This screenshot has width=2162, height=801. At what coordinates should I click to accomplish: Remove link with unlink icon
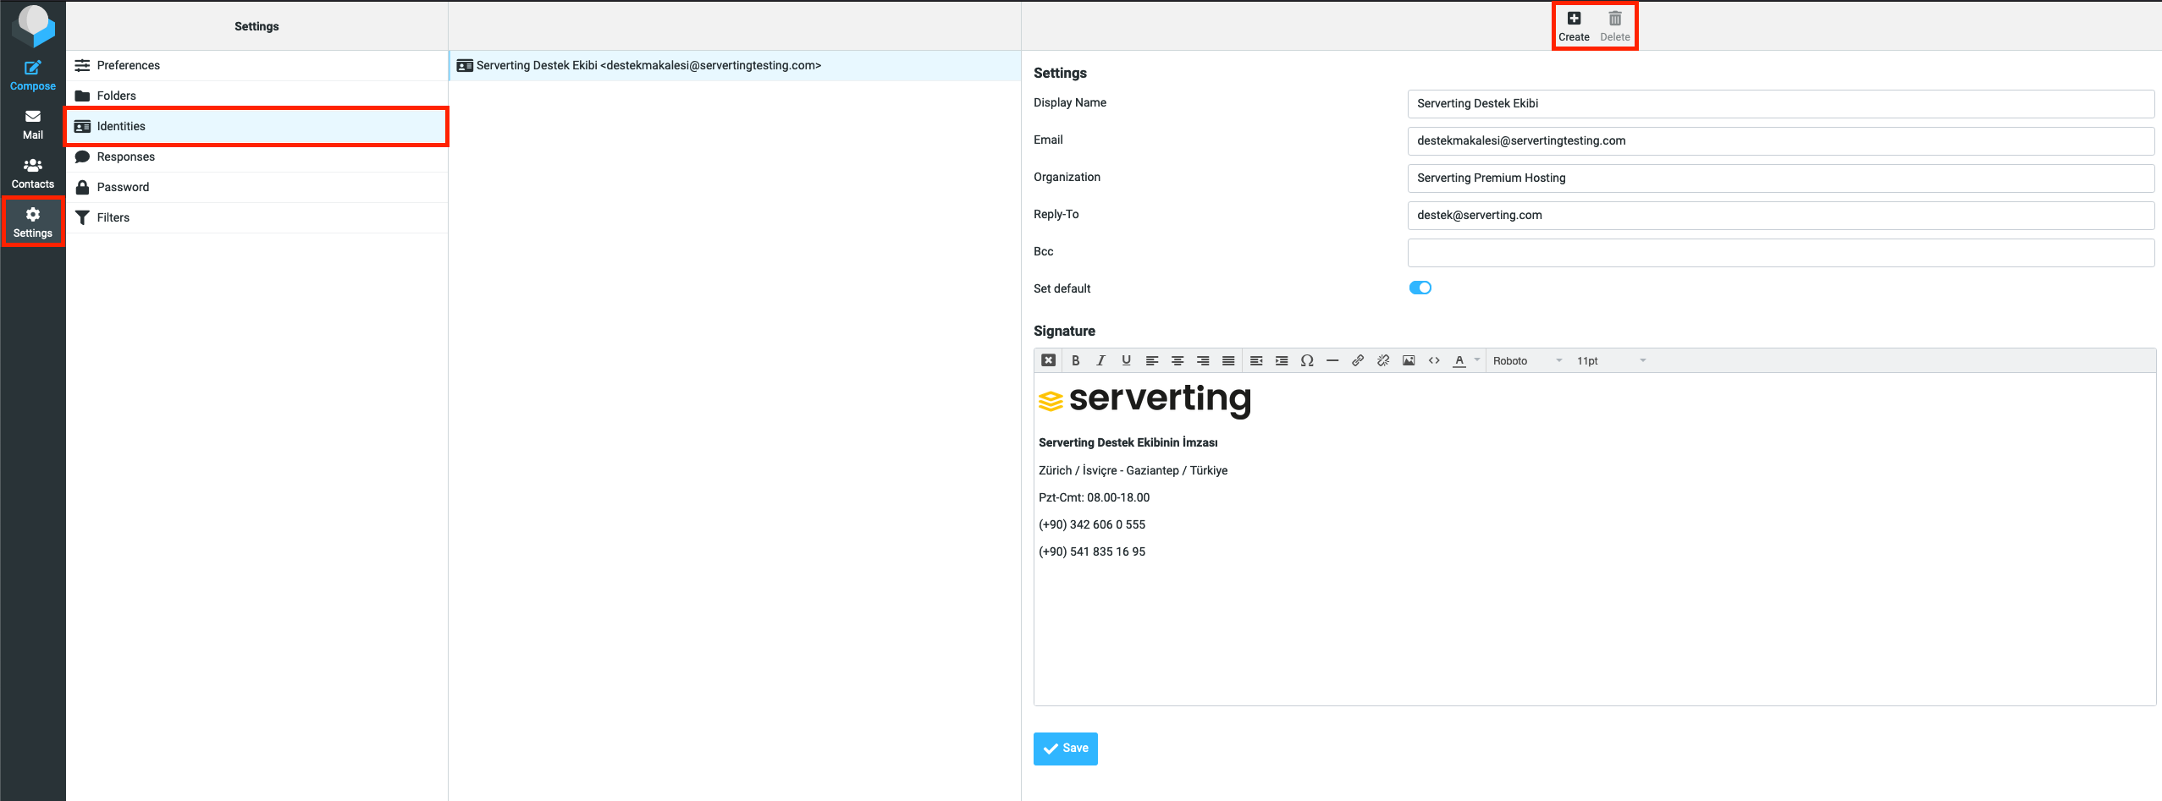pyautogui.click(x=1383, y=360)
